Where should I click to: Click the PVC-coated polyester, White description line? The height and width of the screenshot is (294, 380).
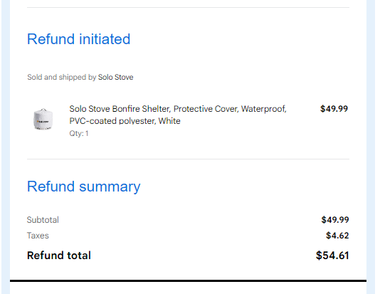pos(125,121)
